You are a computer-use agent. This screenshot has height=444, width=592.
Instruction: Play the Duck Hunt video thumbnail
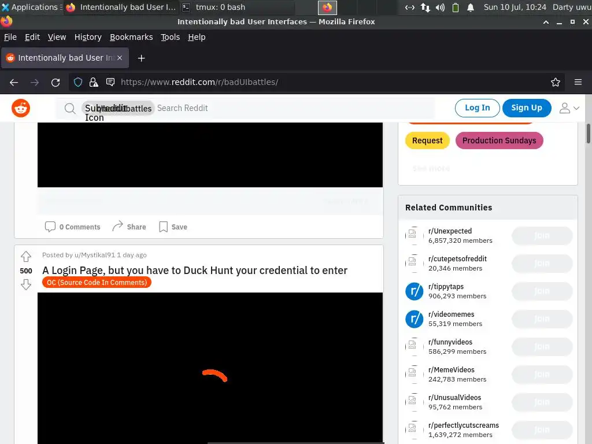click(x=210, y=368)
